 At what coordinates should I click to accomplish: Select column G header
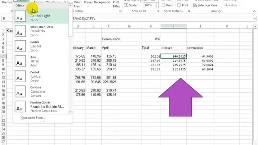point(129,26)
